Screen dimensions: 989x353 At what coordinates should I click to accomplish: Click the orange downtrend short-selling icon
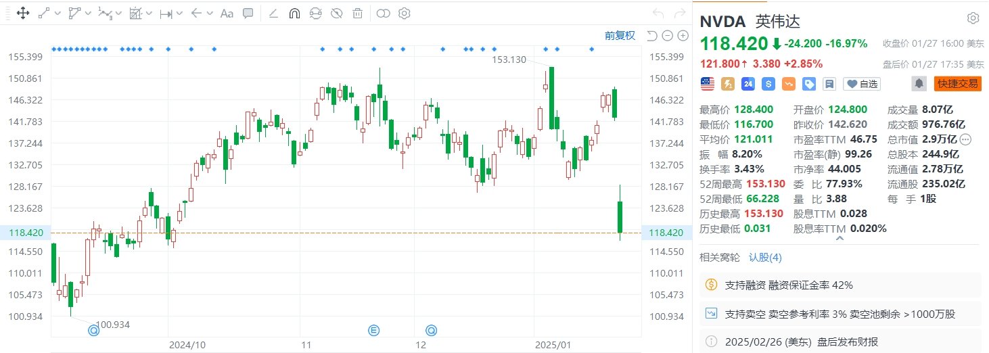[x=789, y=84]
